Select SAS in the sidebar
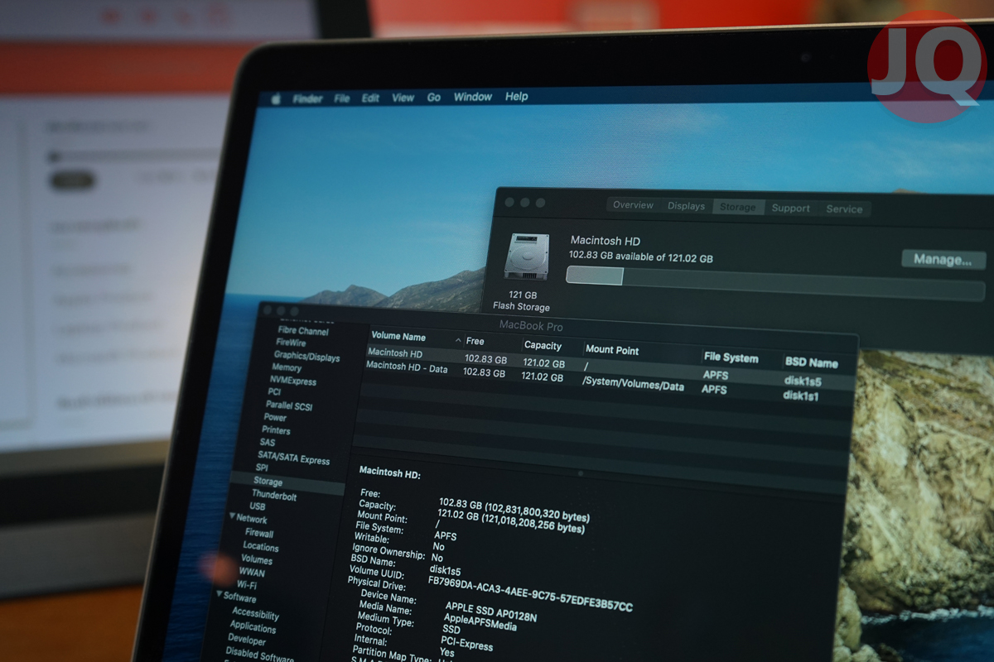Image resolution: width=994 pixels, height=662 pixels. 268,443
